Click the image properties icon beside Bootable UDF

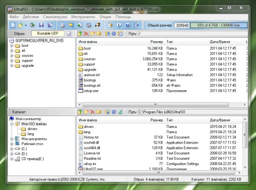point(69,34)
